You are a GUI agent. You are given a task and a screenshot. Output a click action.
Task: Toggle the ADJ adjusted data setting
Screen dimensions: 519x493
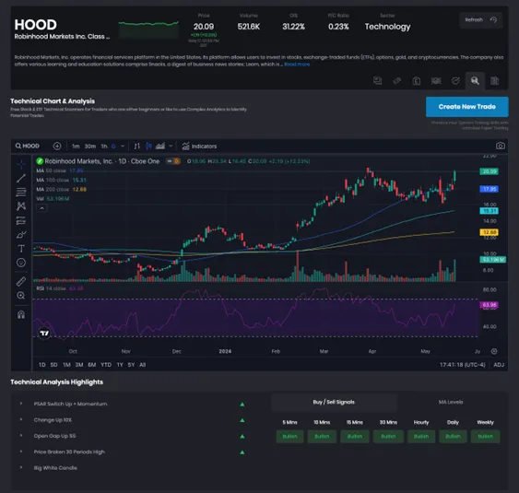[x=499, y=365]
